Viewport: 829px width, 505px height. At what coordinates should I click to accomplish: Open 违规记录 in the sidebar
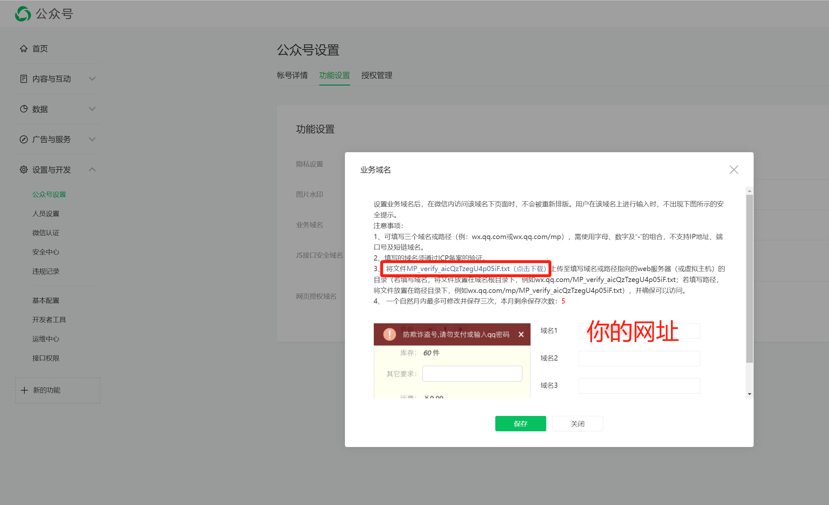(46, 271)
